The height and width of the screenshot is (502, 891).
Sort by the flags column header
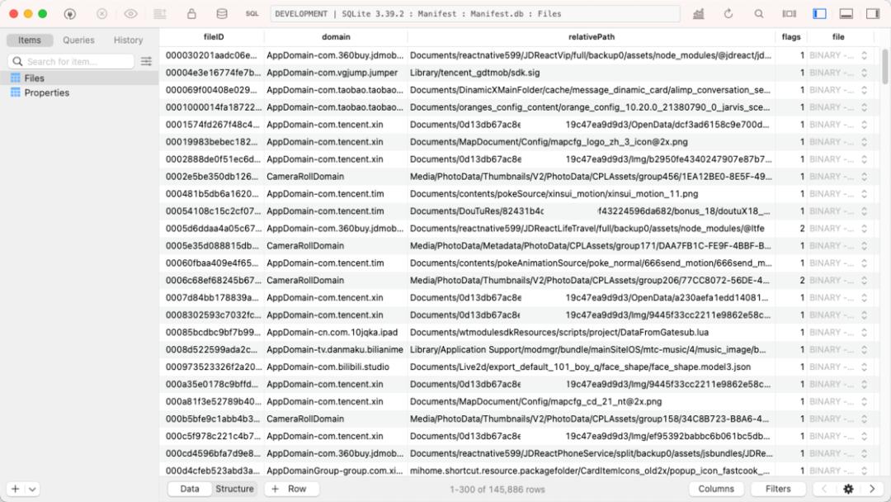pyautogui.click(x=791, y=37)
